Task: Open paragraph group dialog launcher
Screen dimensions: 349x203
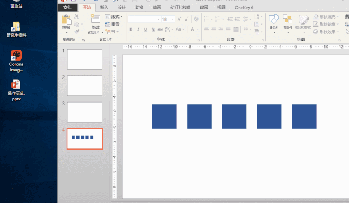Action: 263,40
